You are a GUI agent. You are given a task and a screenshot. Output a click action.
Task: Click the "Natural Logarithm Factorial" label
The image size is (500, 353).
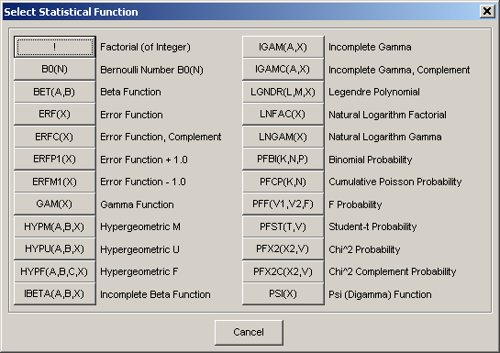(387, 115)
